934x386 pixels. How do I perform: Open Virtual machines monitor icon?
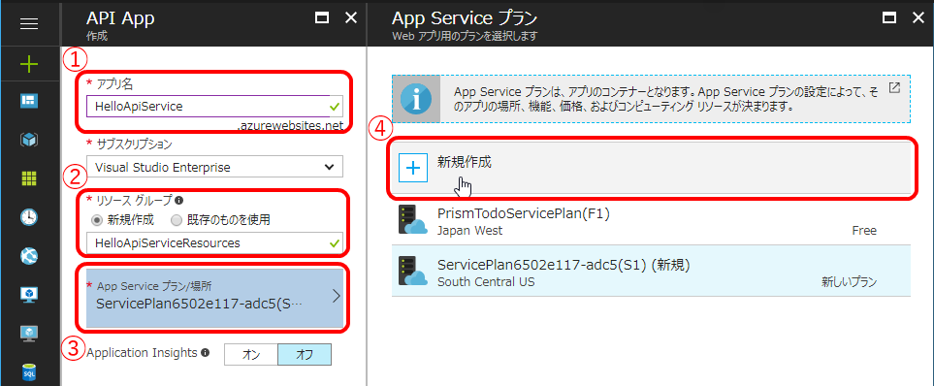(x=29, y=334)
